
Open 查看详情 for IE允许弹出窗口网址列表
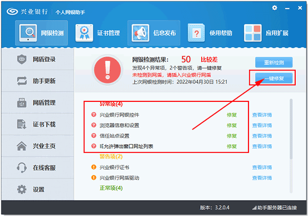262,146
